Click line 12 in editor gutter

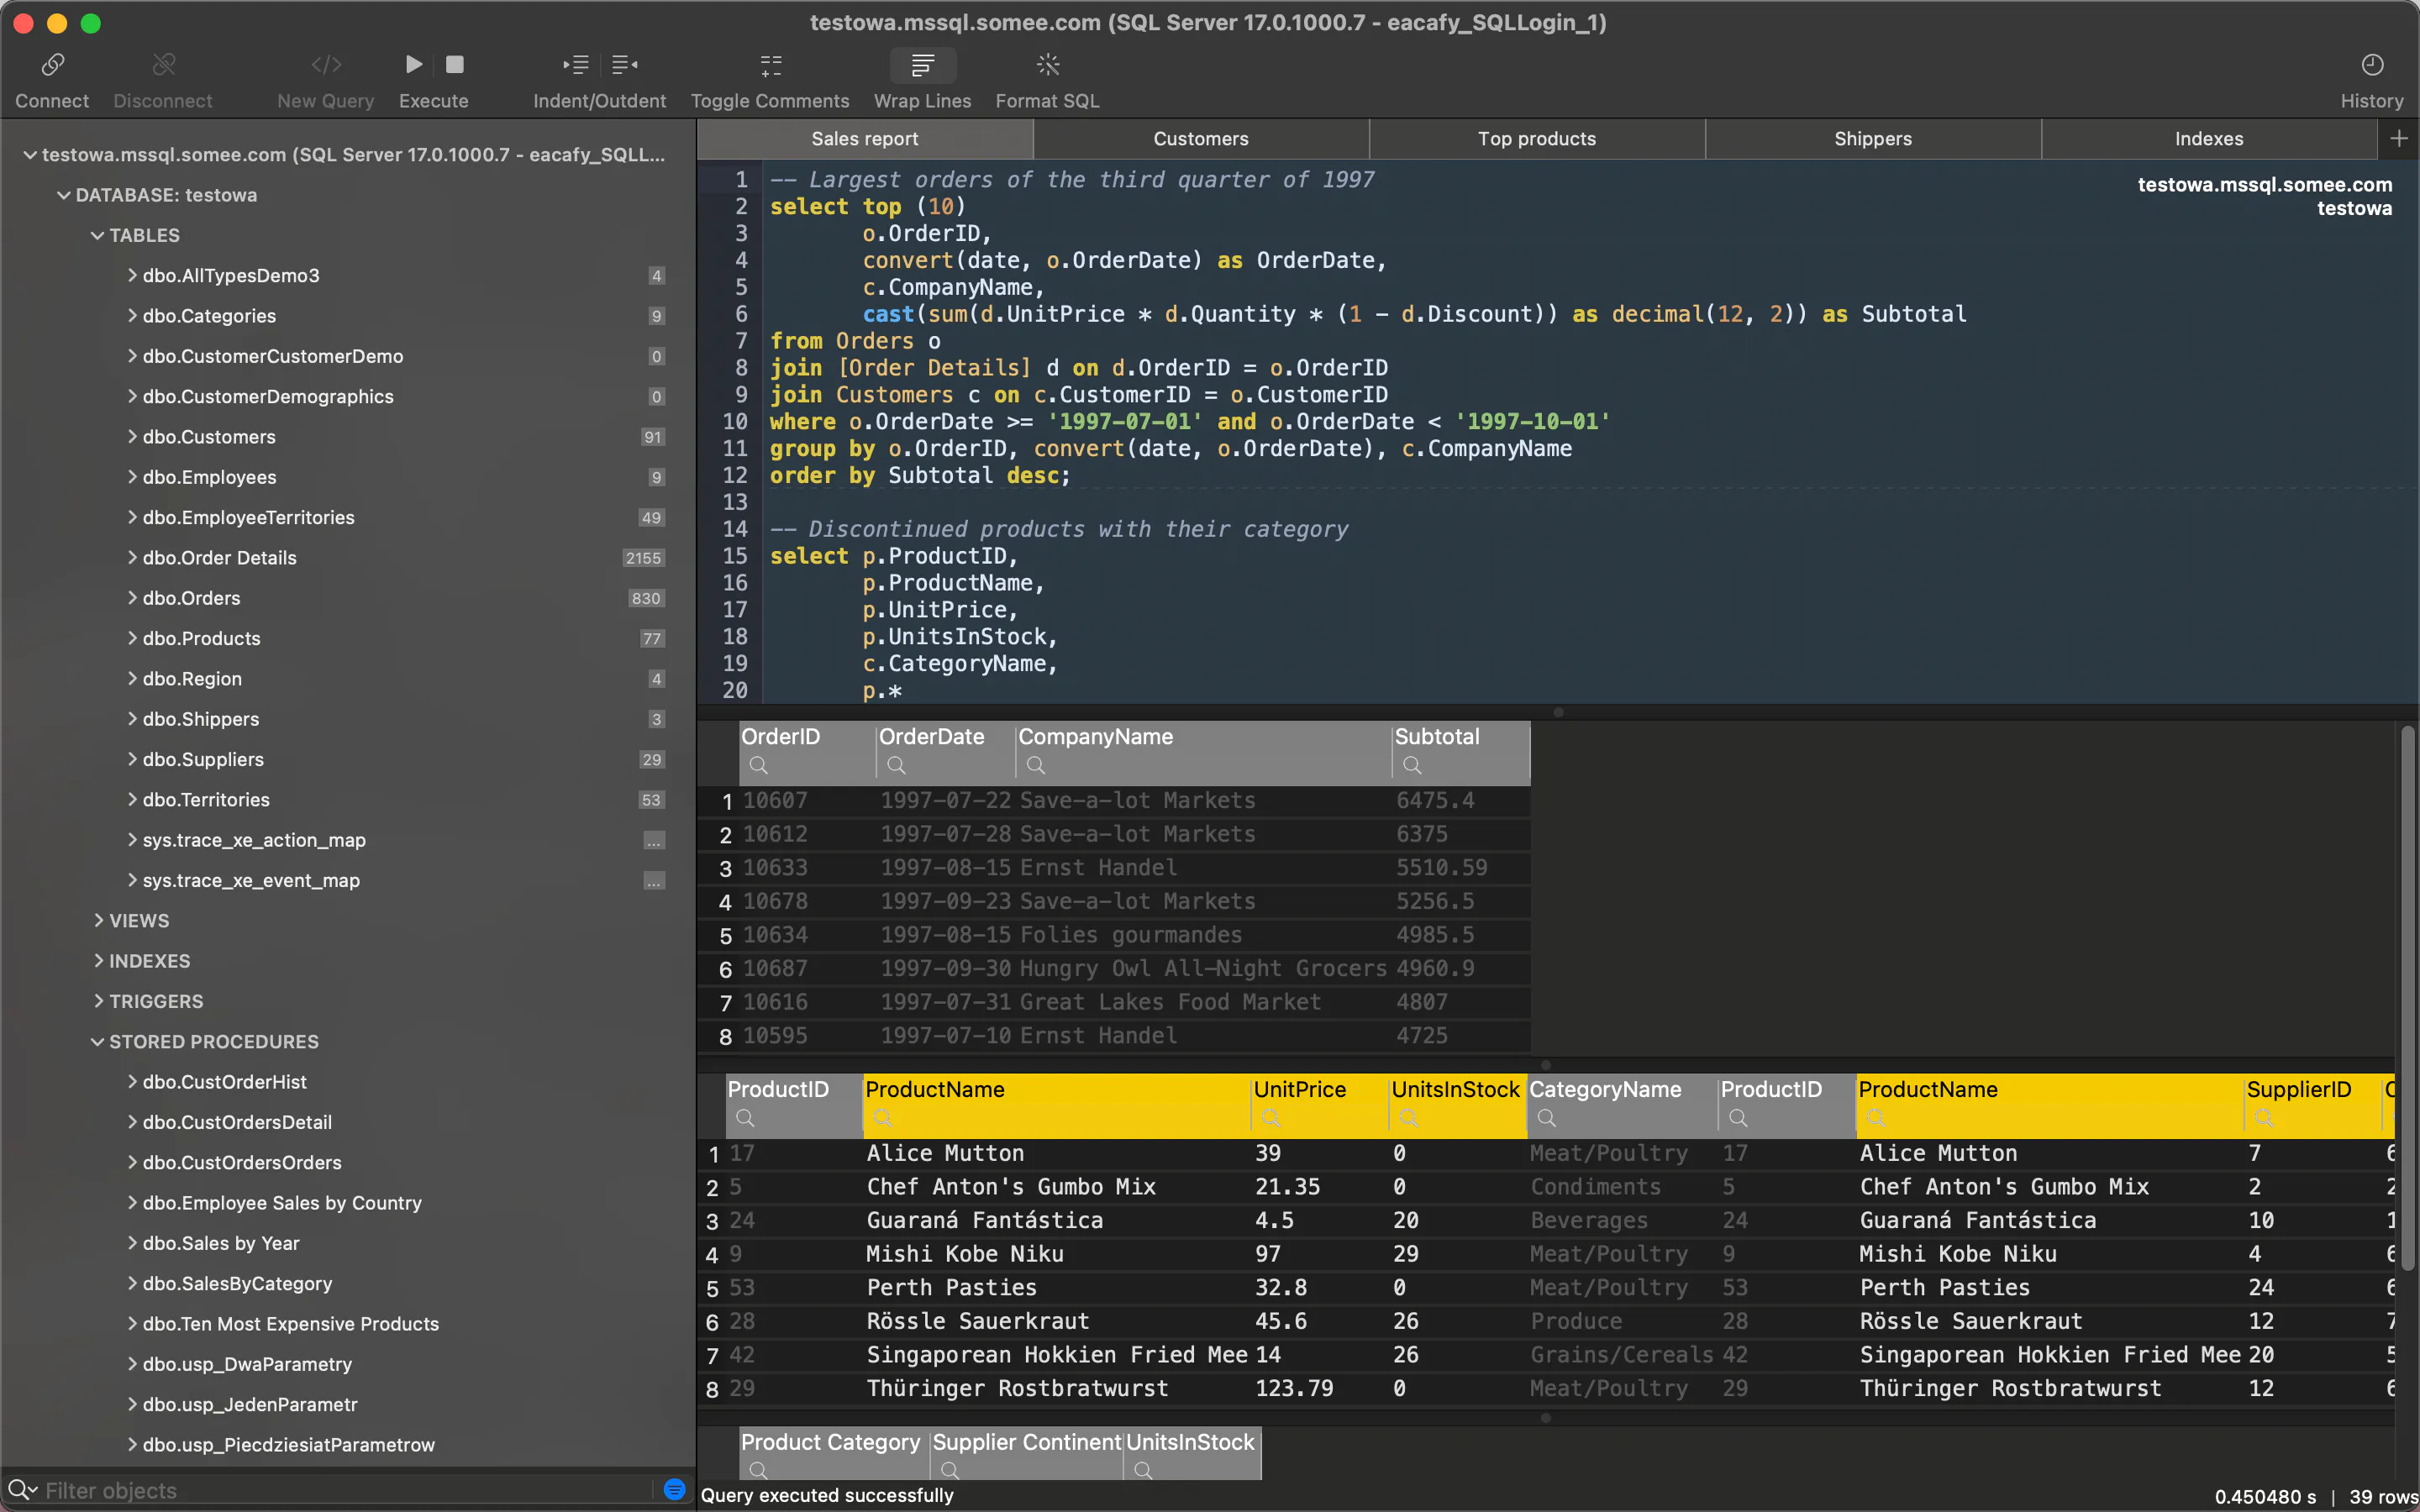(735, 475)
